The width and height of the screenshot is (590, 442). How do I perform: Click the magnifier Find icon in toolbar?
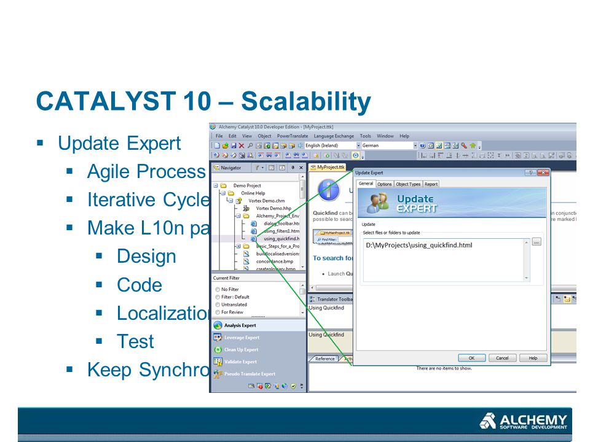tap(250, 146)
